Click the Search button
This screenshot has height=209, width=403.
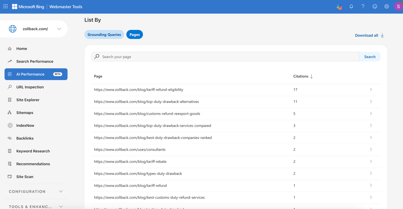point(370,57)
